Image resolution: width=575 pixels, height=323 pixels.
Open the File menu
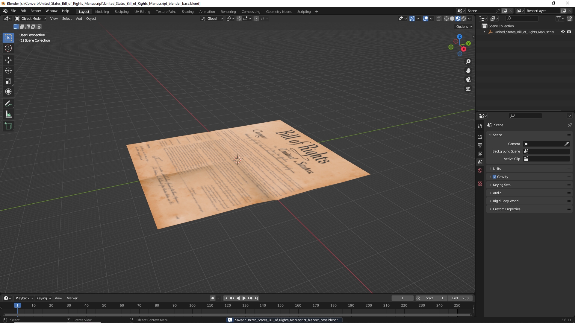point(13,11)
